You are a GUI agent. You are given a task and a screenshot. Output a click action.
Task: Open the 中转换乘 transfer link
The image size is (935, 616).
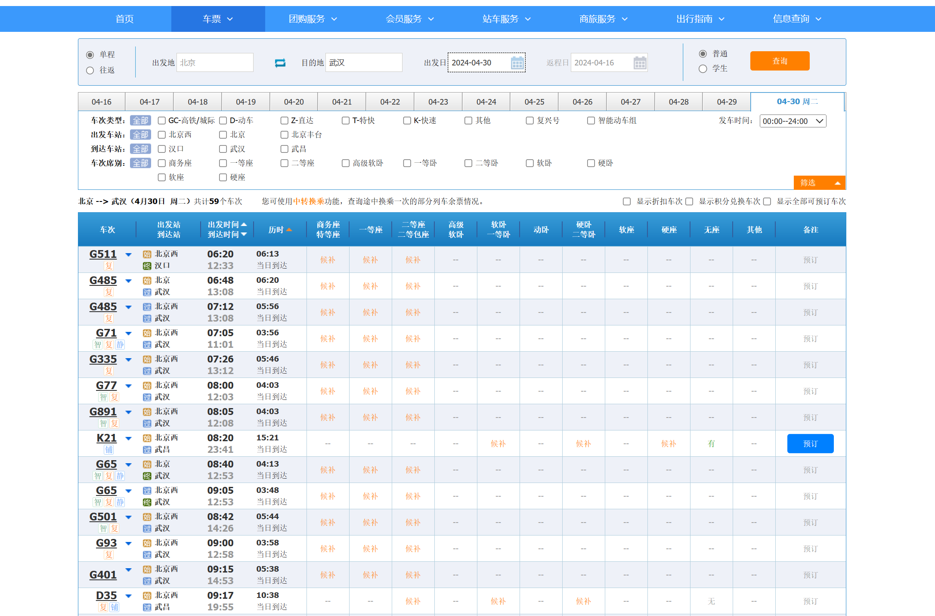pyautogui.click(x=308, y=201)
